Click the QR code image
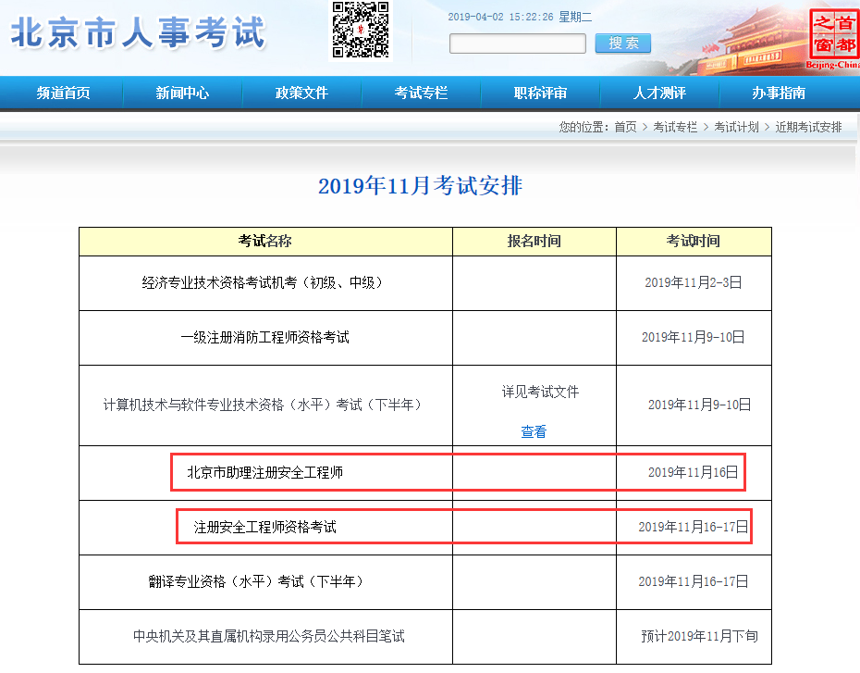Screen dimensions: 860x673 362,30
